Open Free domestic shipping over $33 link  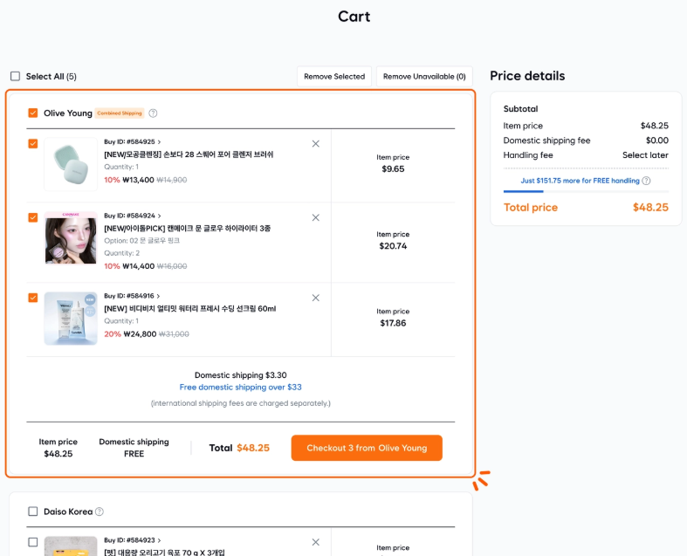[240, 388]
